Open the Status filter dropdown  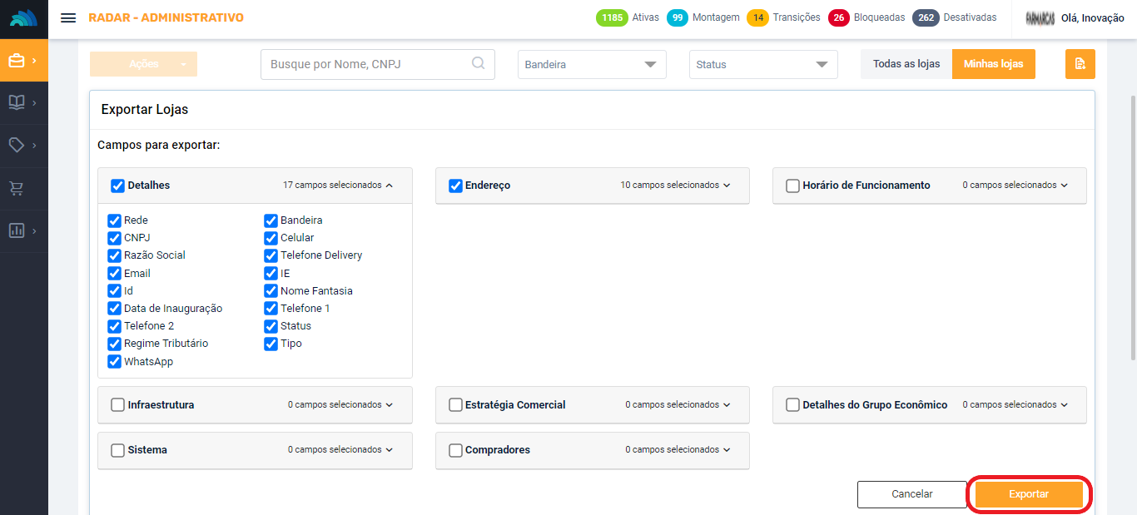763,64
